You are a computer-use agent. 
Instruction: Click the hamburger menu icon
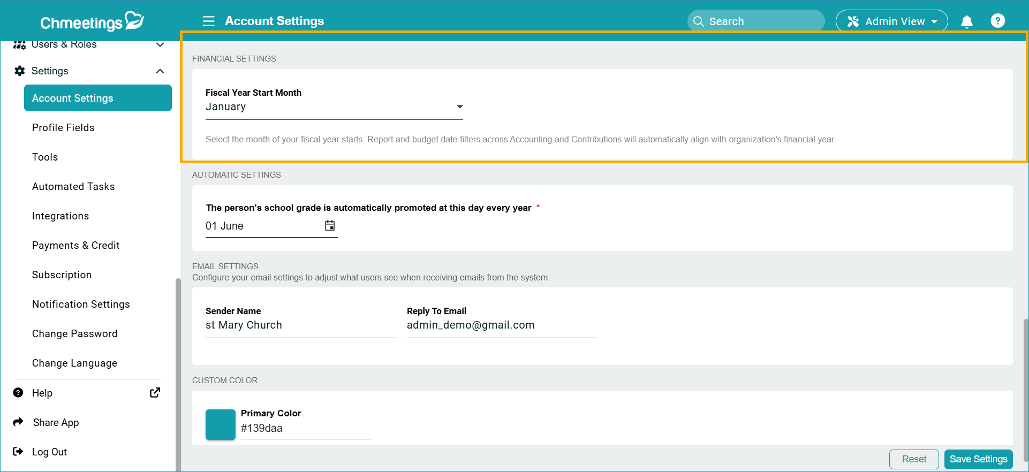point(208,21)
